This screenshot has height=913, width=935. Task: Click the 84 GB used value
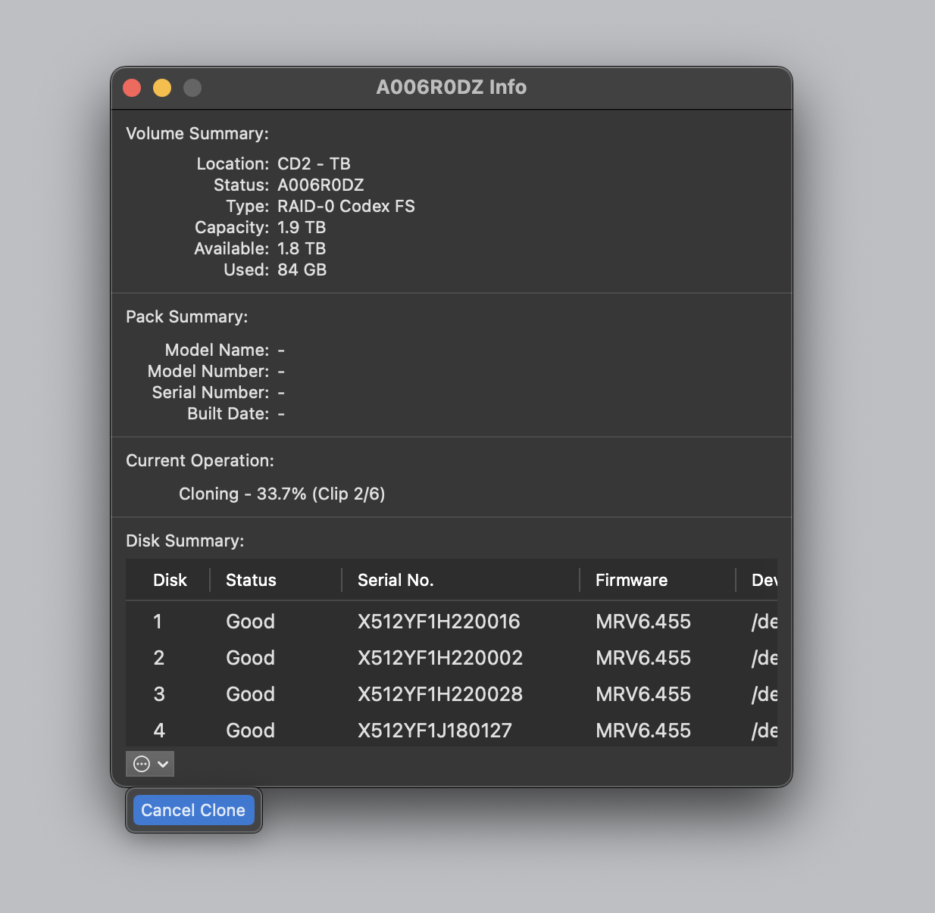point(302,270)
